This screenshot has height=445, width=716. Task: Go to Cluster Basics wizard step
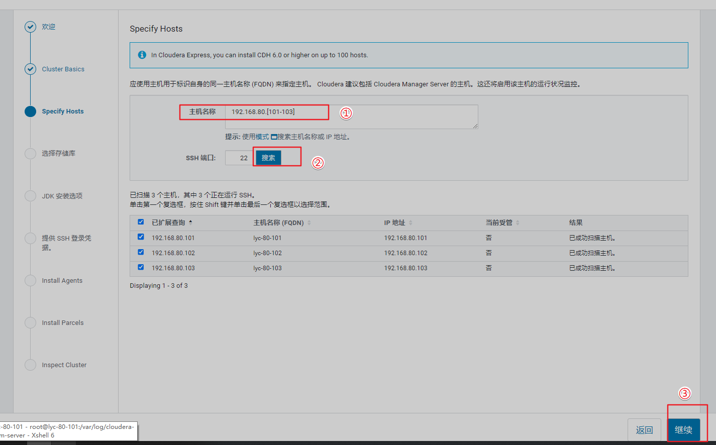[x=63, y=69]
